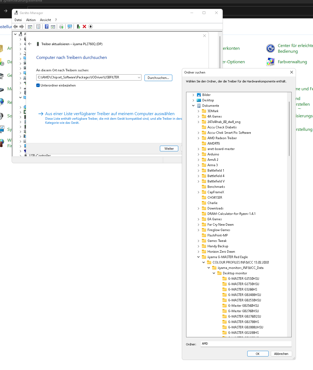This screenshot has height=370, width=313.
Task: Select the G-MASTER GB2760QSU folder
Action: [244, 316]
